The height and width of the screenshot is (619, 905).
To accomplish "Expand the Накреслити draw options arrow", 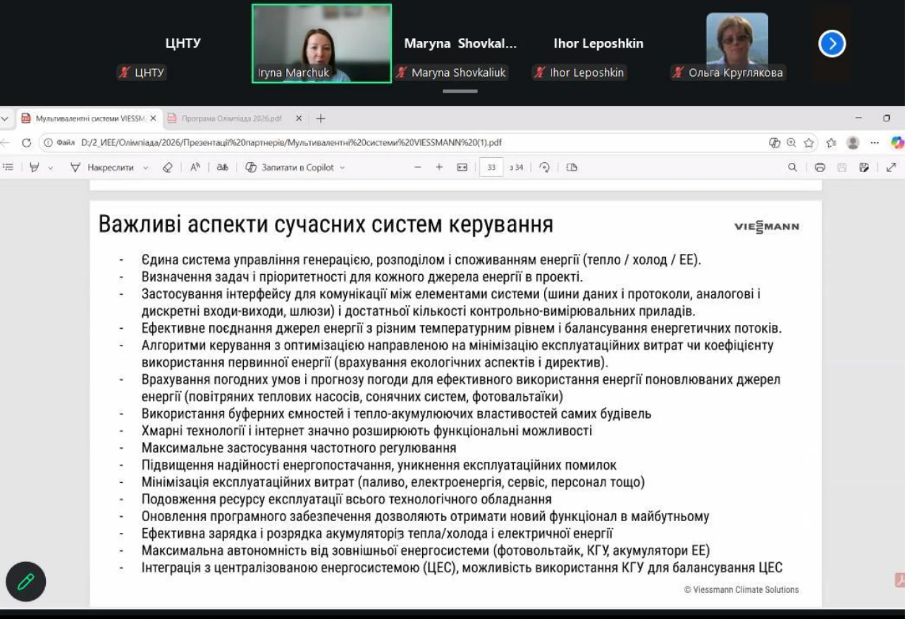I will (x=145, y=168).
